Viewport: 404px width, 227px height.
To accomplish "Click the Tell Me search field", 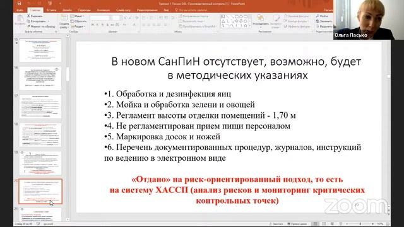I will tap(191, 10).
